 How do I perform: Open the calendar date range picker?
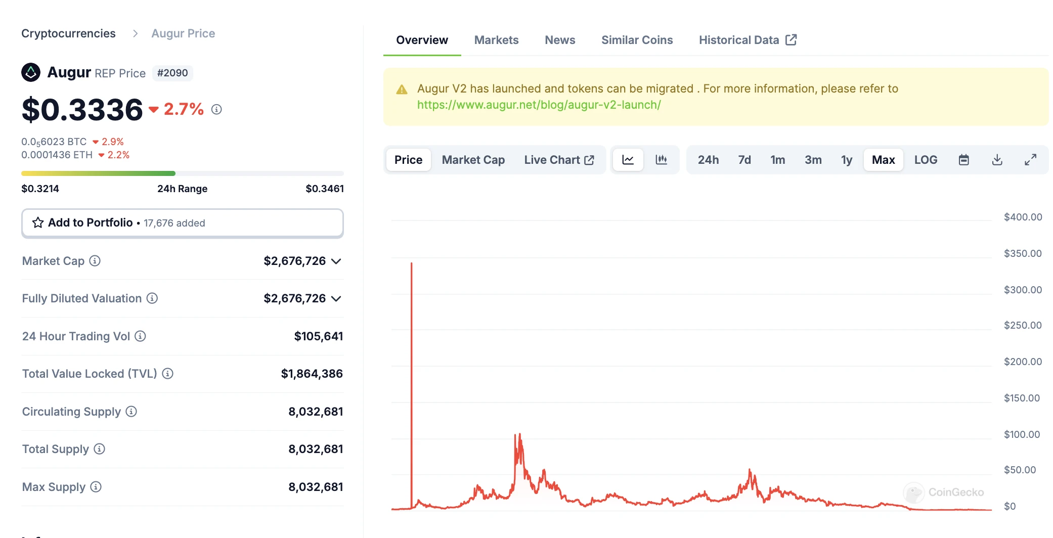[x=963, y=160]
